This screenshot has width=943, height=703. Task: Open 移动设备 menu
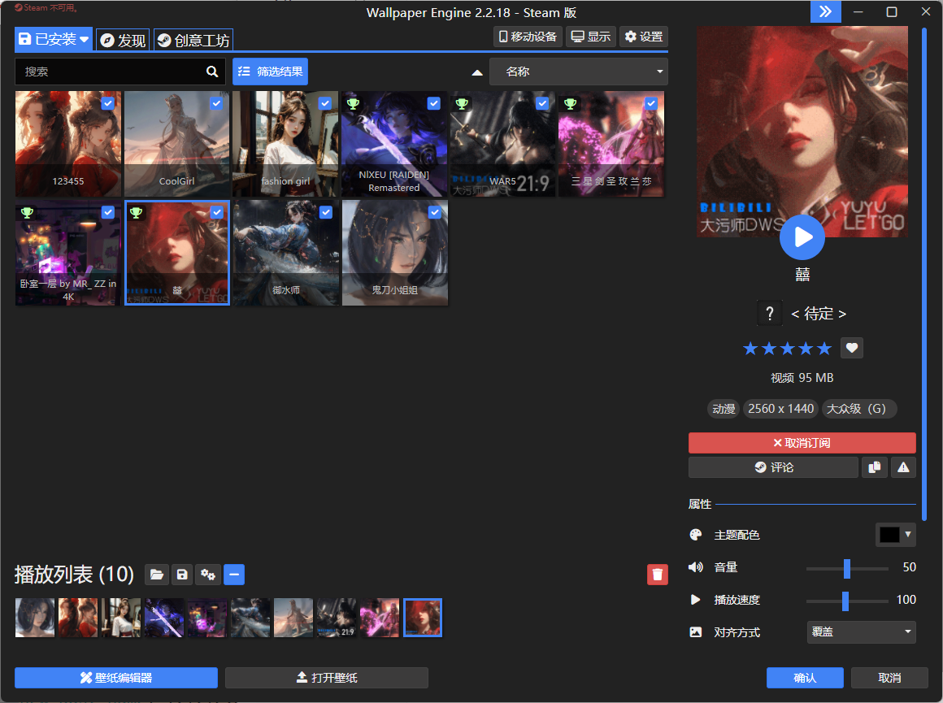[x=528, y=37]
